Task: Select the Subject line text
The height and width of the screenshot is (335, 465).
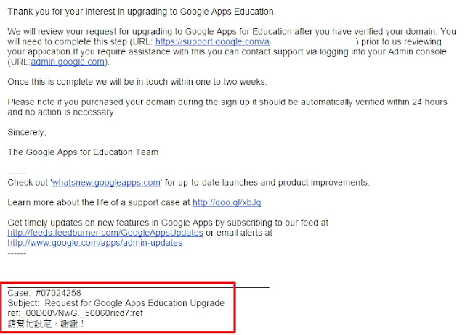Action: click(x=116, y=303)
